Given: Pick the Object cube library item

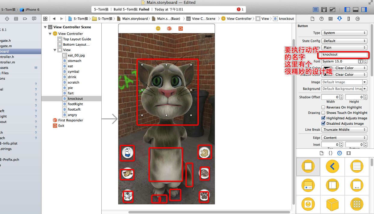Looking at the screenshot, I should click(x=333, y=204).
